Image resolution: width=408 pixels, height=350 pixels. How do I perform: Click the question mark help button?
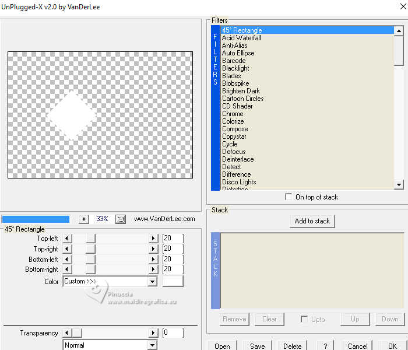click(325, 345)
